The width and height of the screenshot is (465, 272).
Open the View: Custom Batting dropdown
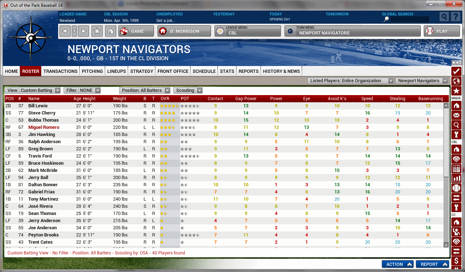pyautogui.click(x=34, y=90)
